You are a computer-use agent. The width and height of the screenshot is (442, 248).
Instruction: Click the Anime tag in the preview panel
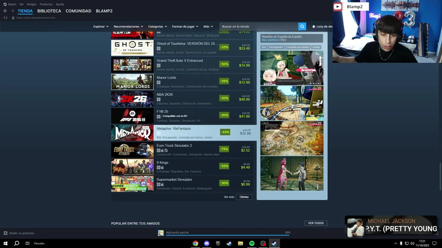[316, 47]
